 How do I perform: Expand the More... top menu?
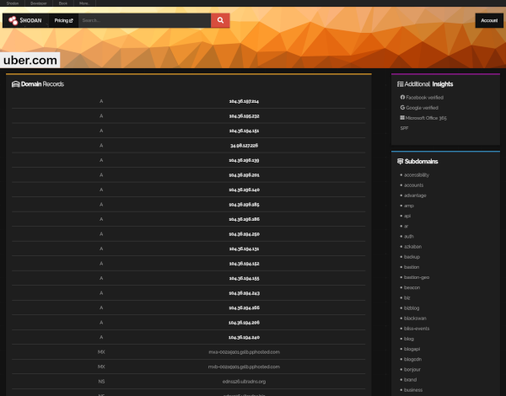pos(84,3)
